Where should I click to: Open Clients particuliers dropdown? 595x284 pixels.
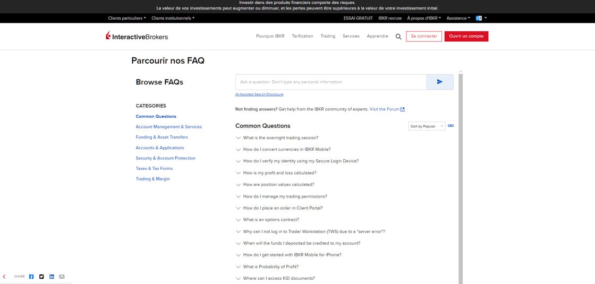(x=127, y=18)
